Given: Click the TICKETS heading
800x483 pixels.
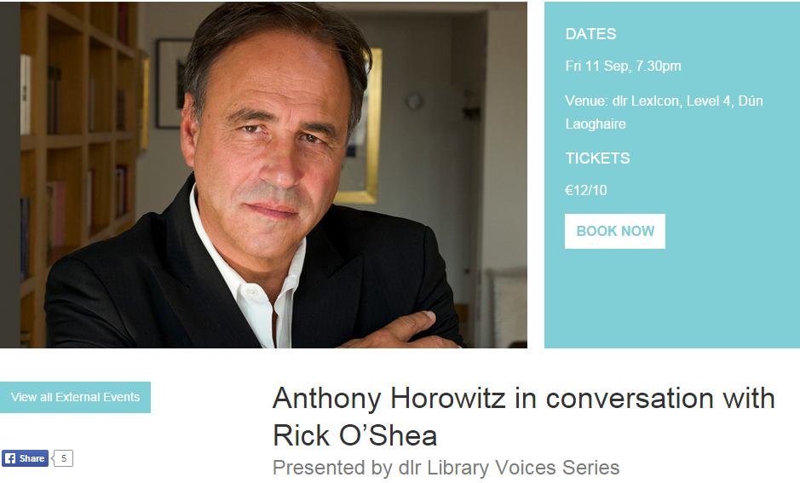Looking at the screenshot, I should (x=597, y=158).
